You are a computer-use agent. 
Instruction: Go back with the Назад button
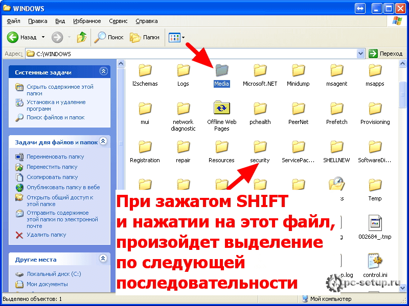point(22,37)
